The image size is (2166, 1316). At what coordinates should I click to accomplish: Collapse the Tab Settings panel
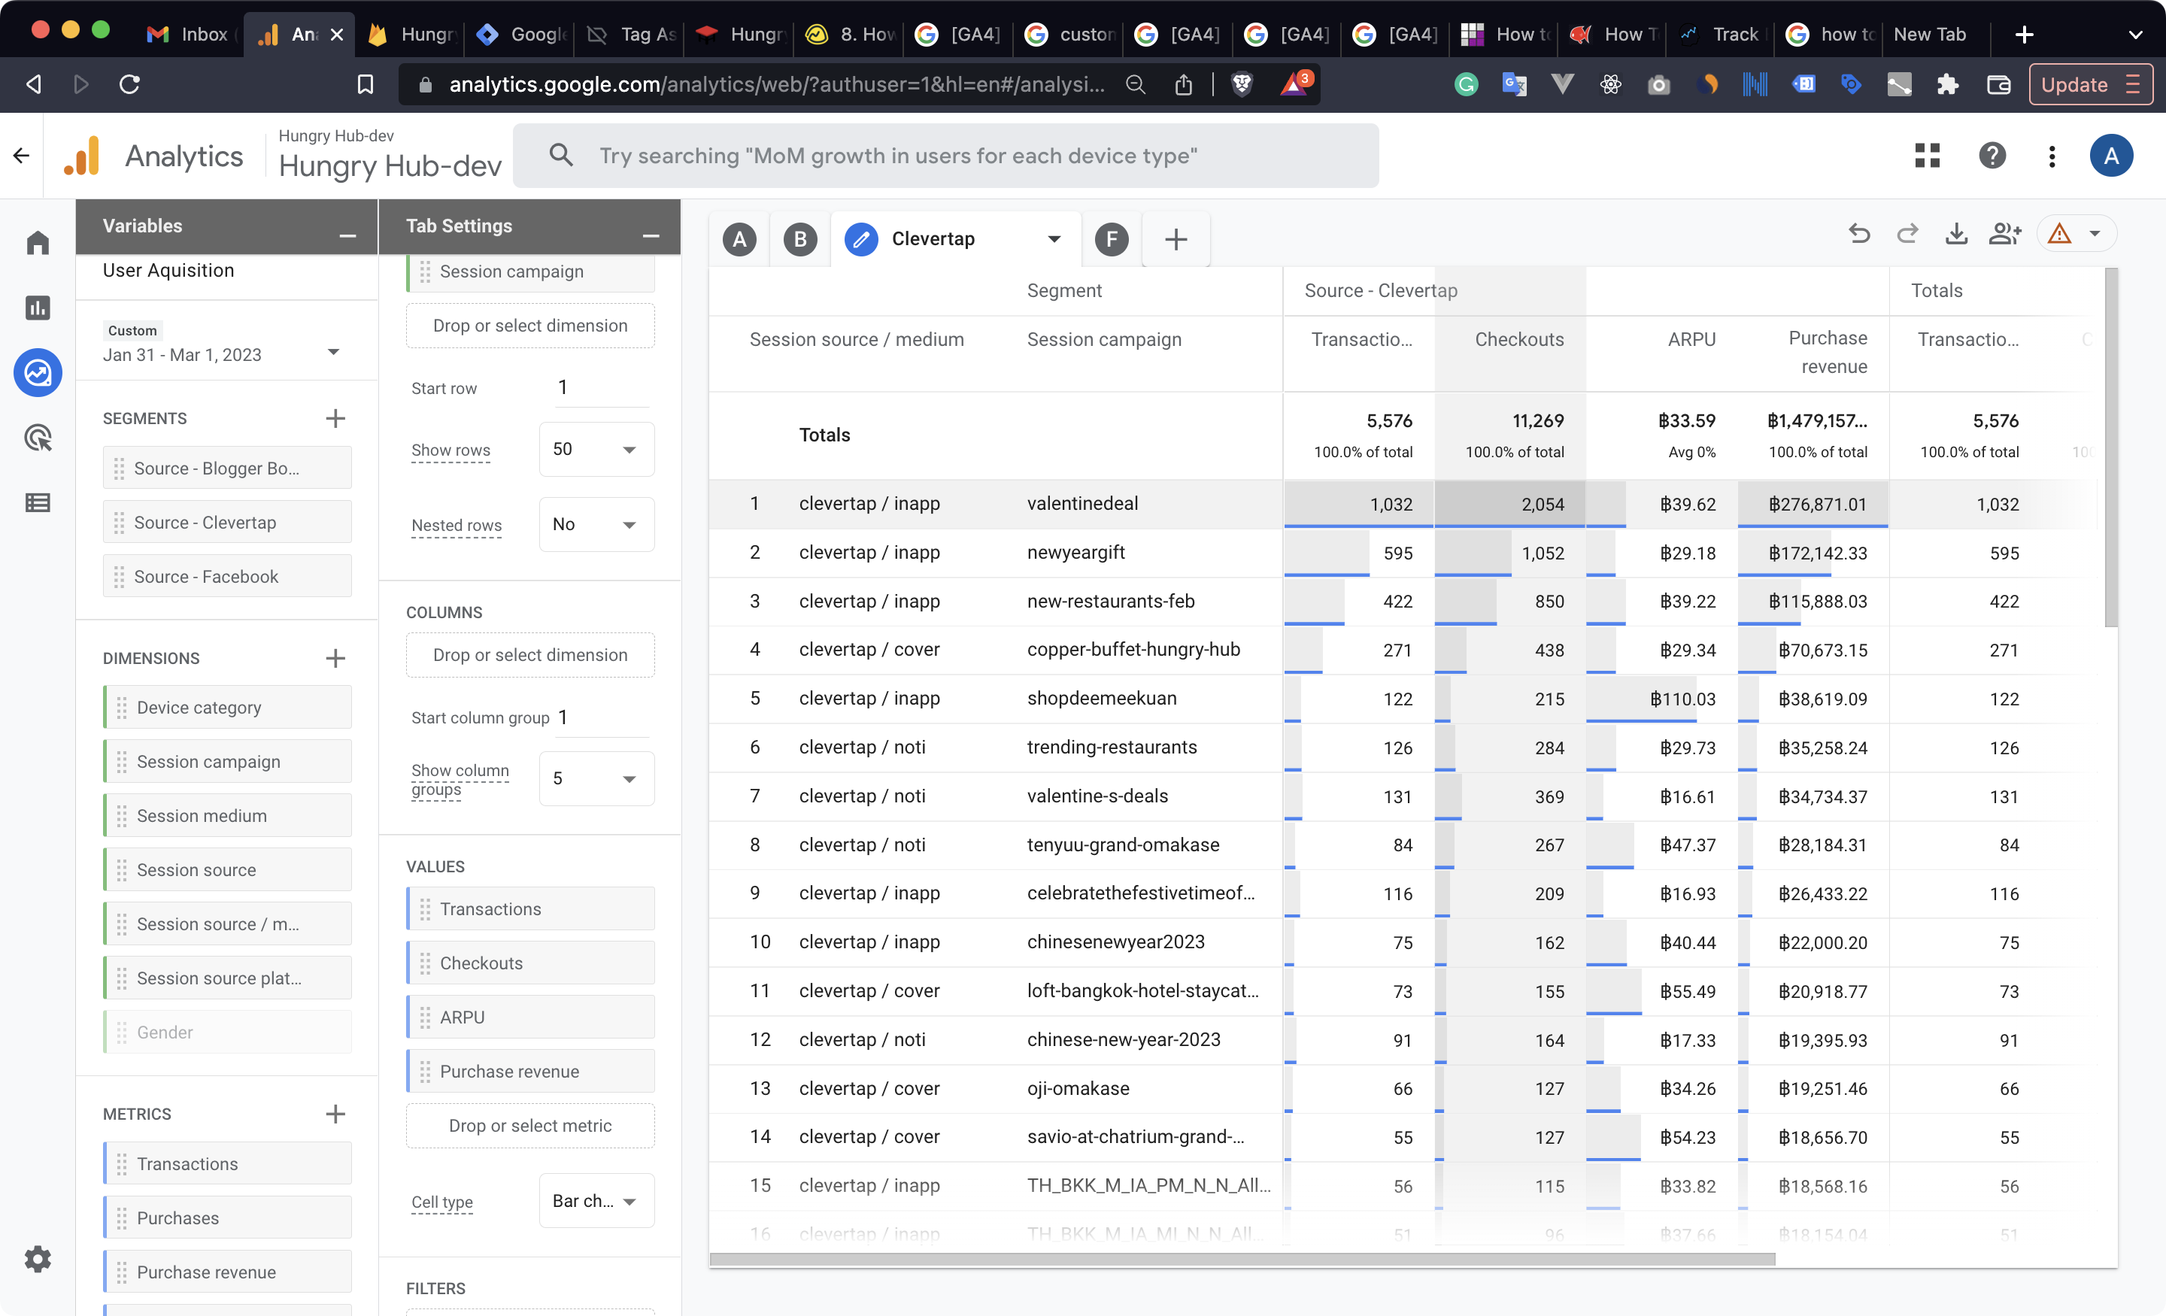(651, 235)
